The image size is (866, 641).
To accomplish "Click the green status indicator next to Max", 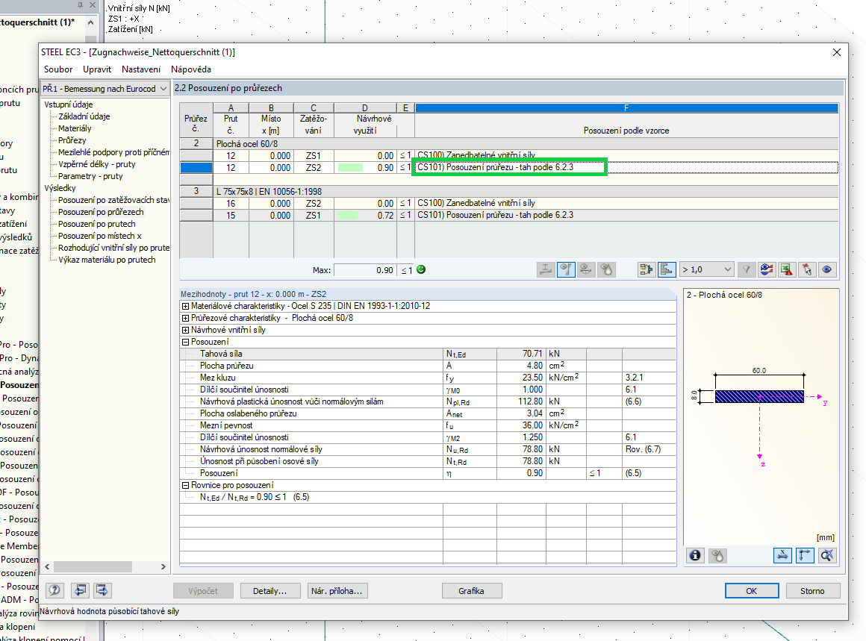I will pyautogui.click(x=421, y=269).
